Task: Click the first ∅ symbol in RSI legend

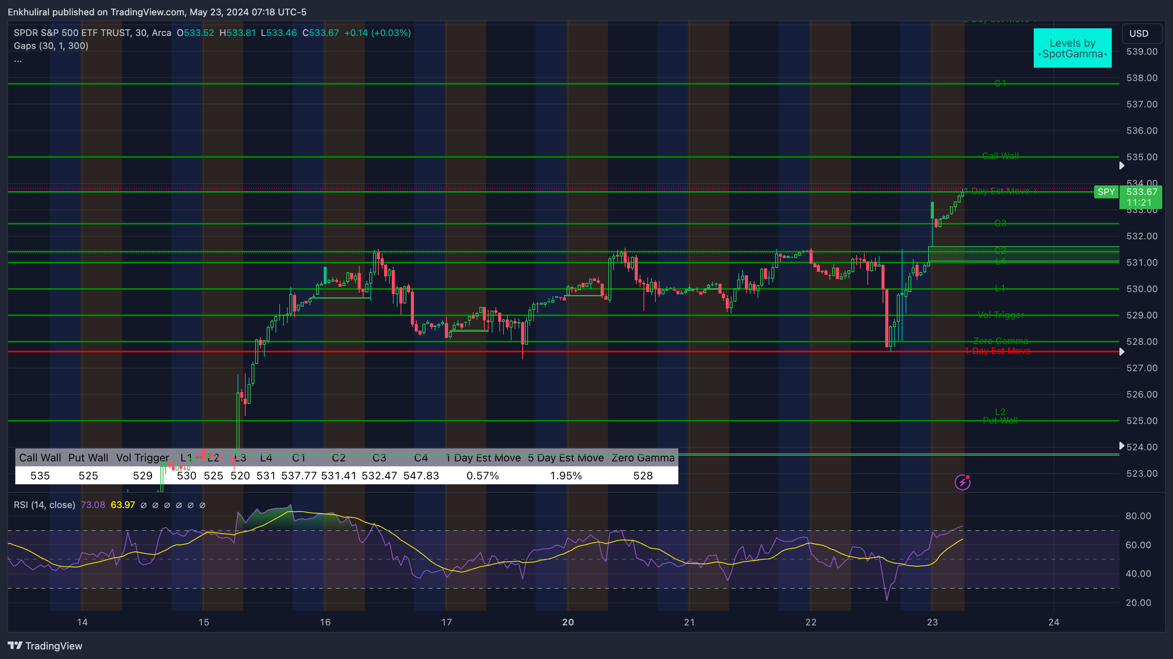Action: (x=143, y=505)
